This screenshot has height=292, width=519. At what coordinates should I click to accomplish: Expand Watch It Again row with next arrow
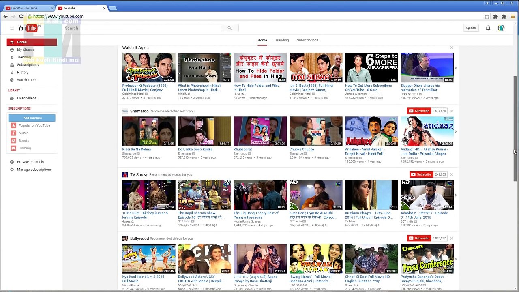(x=456, y=68)
